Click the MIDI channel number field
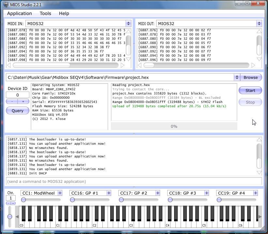Screen dimensions: 268x234 pyautogui.click(x=11, y=198)
